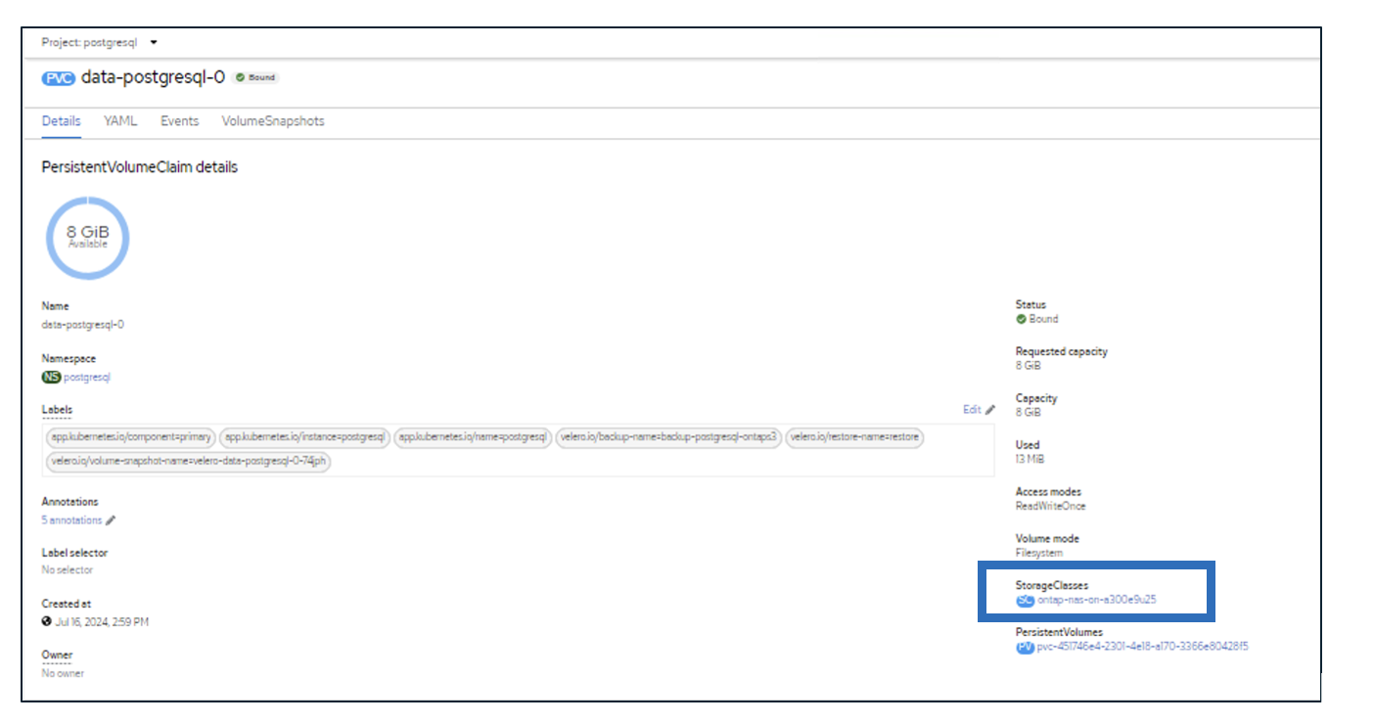
Task: Click the globe icon beside creation date
Action: tap(46, 621)
